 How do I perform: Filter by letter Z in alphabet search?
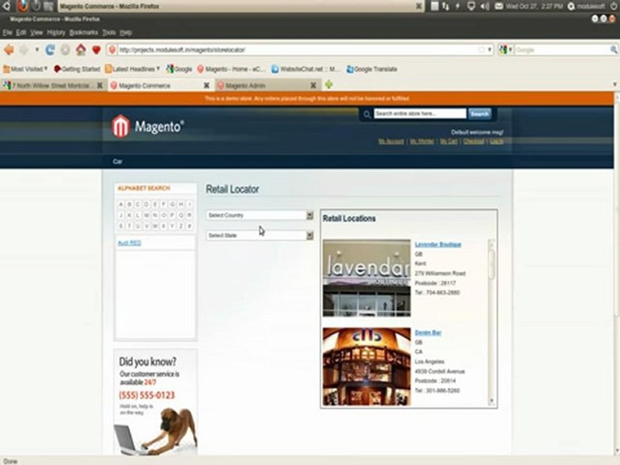(x=181, y=226)
